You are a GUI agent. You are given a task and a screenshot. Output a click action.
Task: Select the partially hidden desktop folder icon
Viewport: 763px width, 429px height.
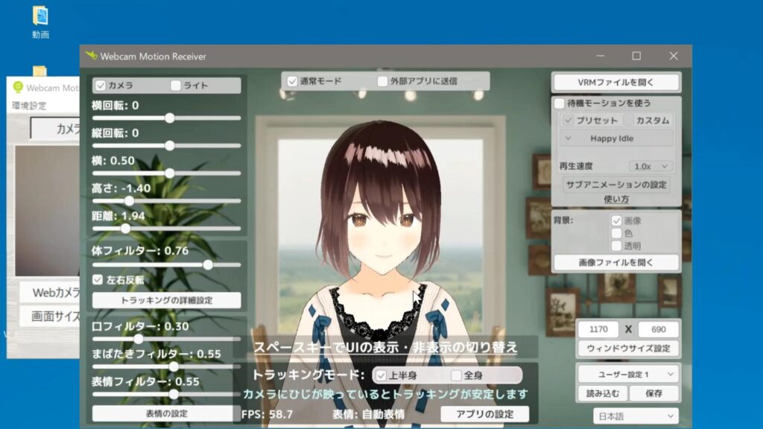(40, 71)
